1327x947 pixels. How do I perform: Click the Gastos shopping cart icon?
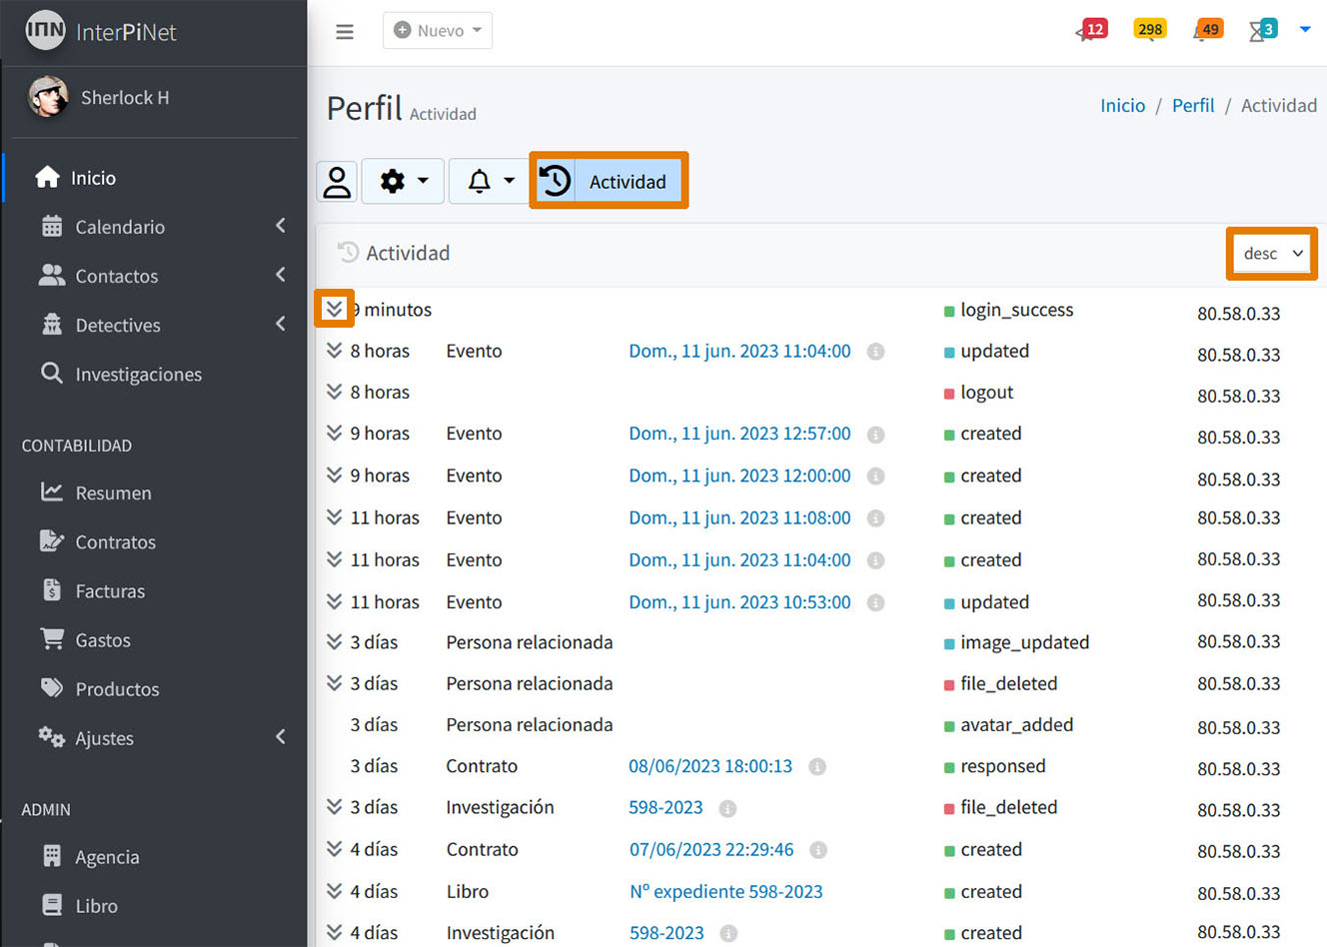(x=52, y=638)
